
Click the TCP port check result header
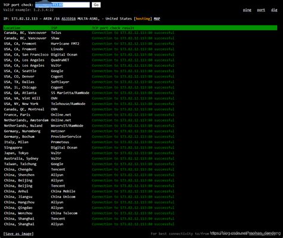point(113,28)
